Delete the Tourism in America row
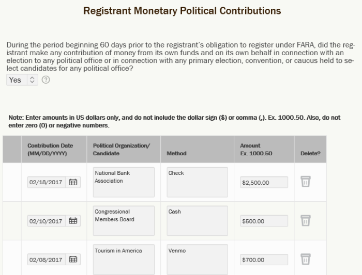 click(x=306, y=259)
